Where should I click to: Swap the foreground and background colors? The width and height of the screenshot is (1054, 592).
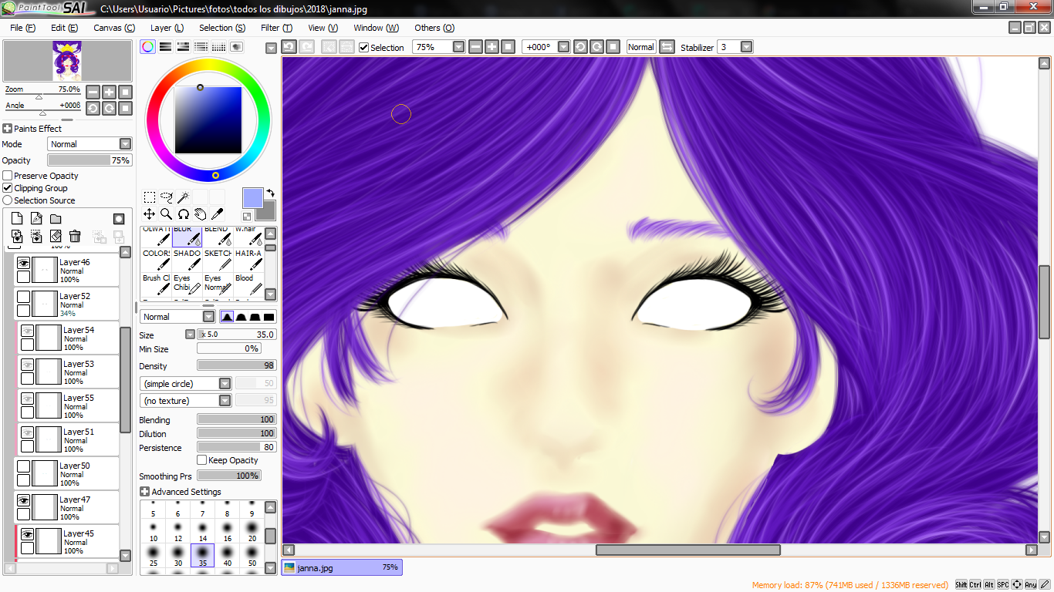271,193
